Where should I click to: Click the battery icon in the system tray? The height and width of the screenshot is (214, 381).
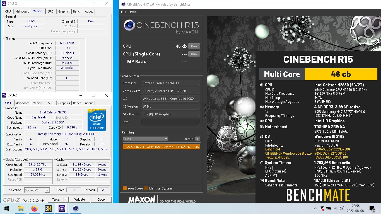329,208
